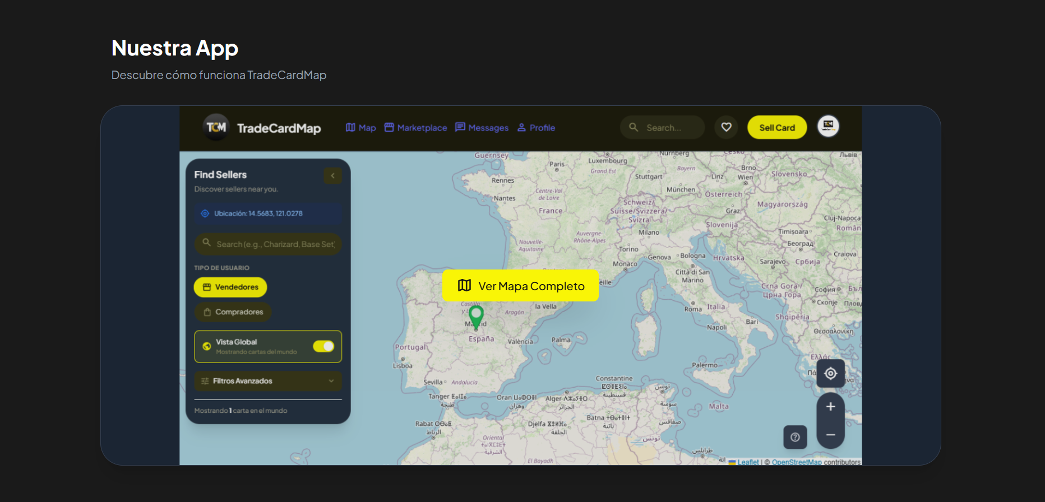Click the magnifier icon in header search
The image size is (1045, 502).
[634, 127]
